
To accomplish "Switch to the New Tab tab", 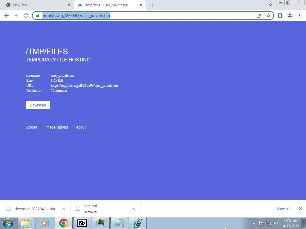I will (37, 5).
